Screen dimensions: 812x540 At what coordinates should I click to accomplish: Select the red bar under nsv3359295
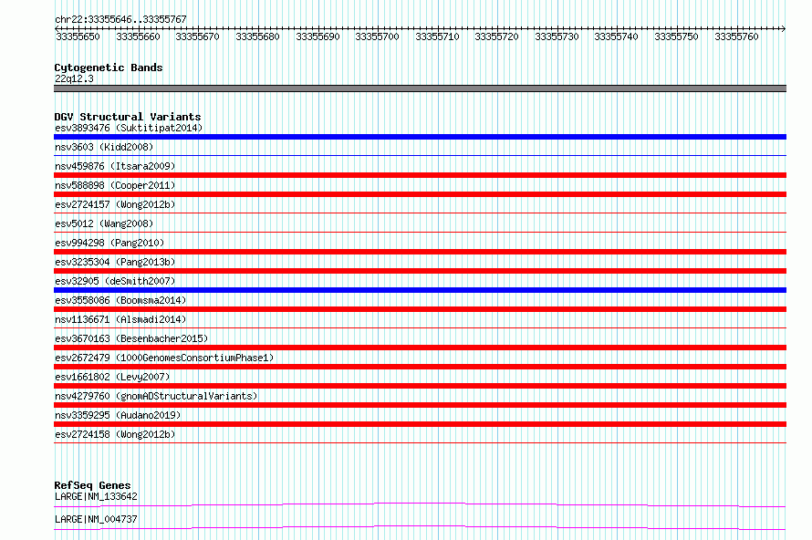420,424
